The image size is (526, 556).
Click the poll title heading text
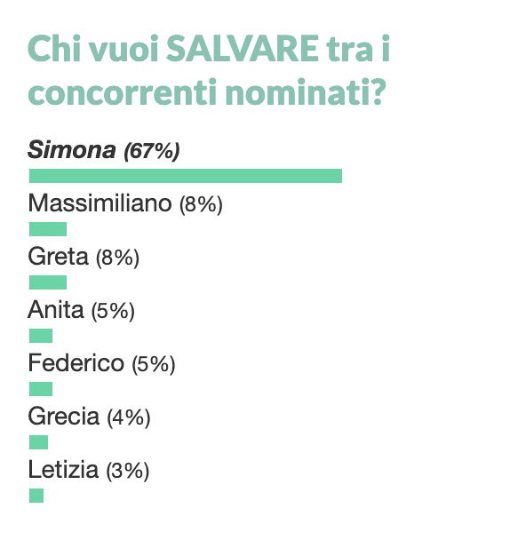click(x=209, y=70)
